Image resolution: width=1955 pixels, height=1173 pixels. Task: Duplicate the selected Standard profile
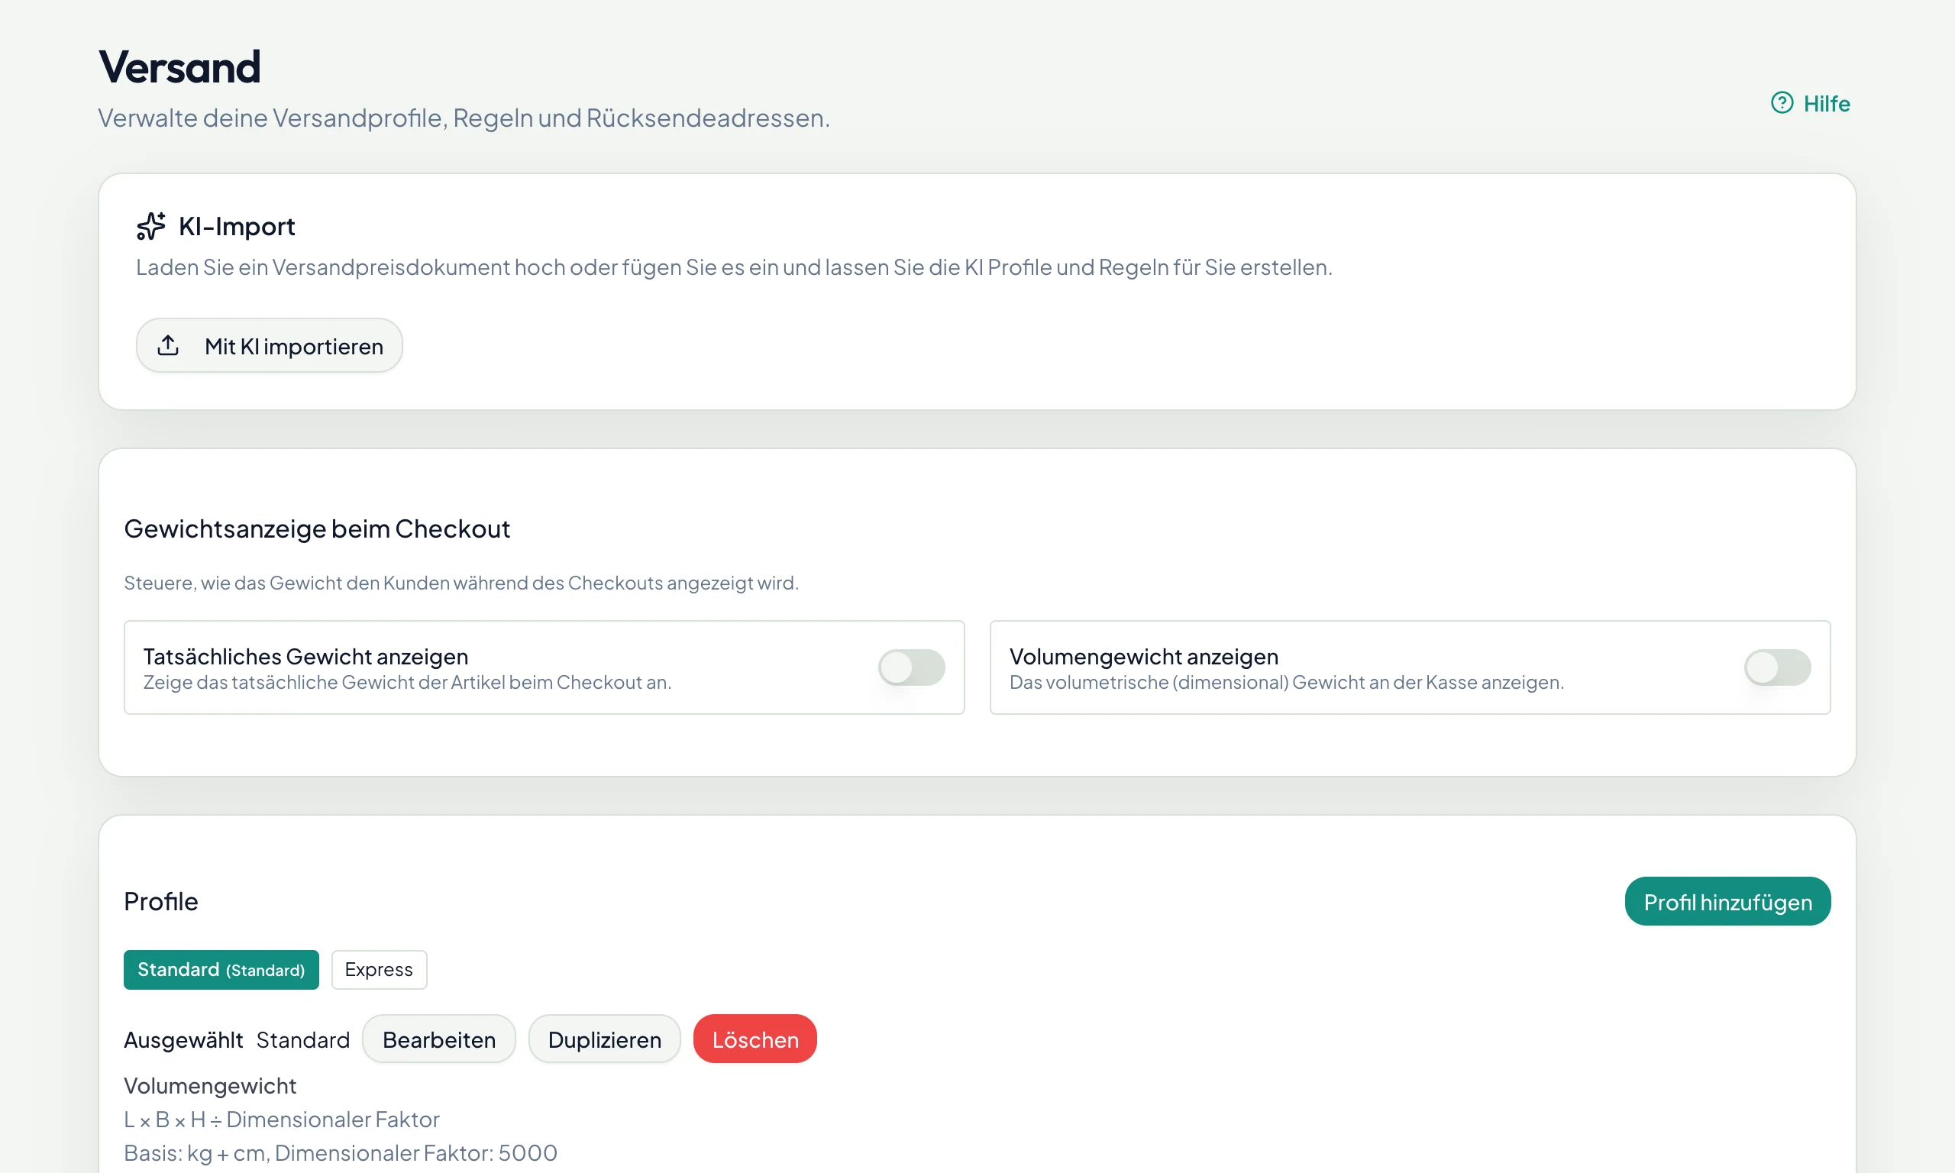pyautogui.click(x=605, y=1039)
